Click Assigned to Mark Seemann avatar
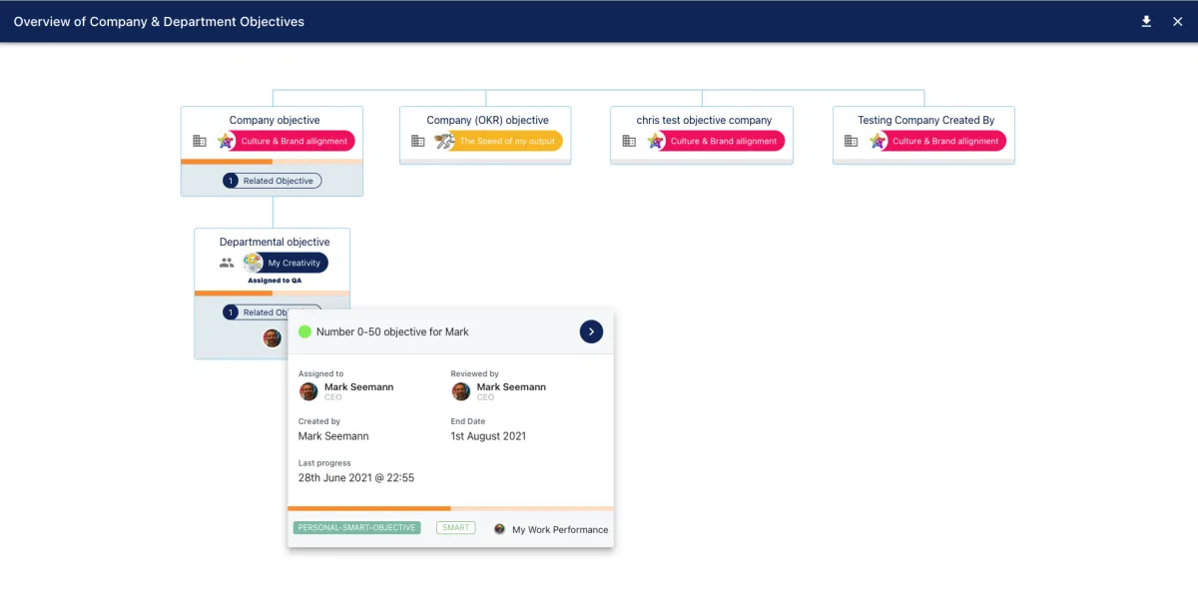The image size is (1198, 604). 308,391
